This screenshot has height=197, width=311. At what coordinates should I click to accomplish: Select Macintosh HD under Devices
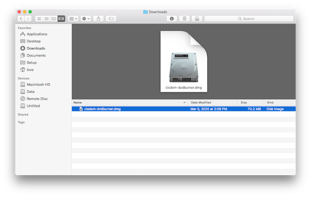point(38,84)
